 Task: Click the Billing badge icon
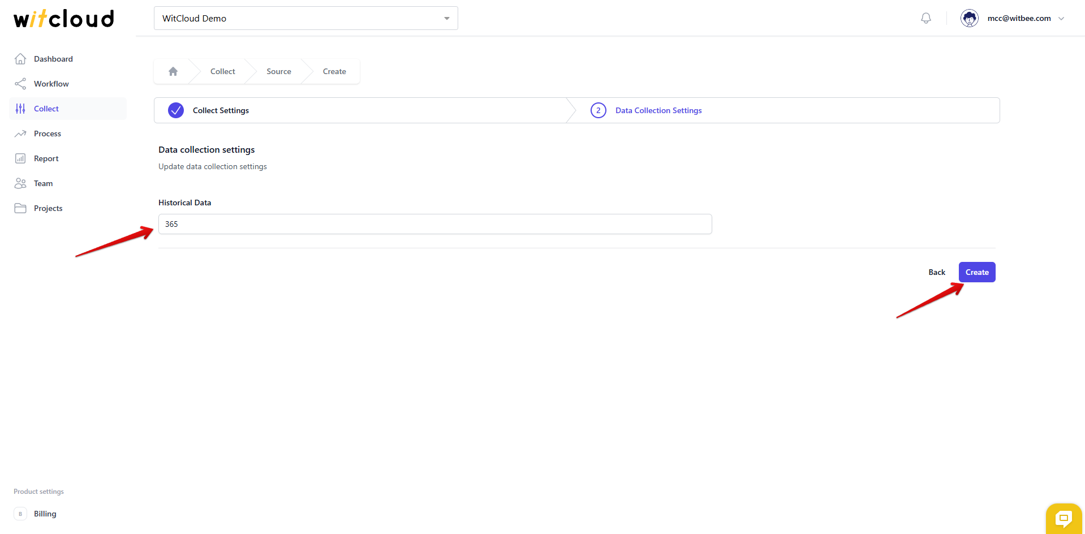[20, 514]
